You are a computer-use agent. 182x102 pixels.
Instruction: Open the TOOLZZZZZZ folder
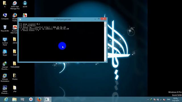pyautogui.click(x=15, y=65)
